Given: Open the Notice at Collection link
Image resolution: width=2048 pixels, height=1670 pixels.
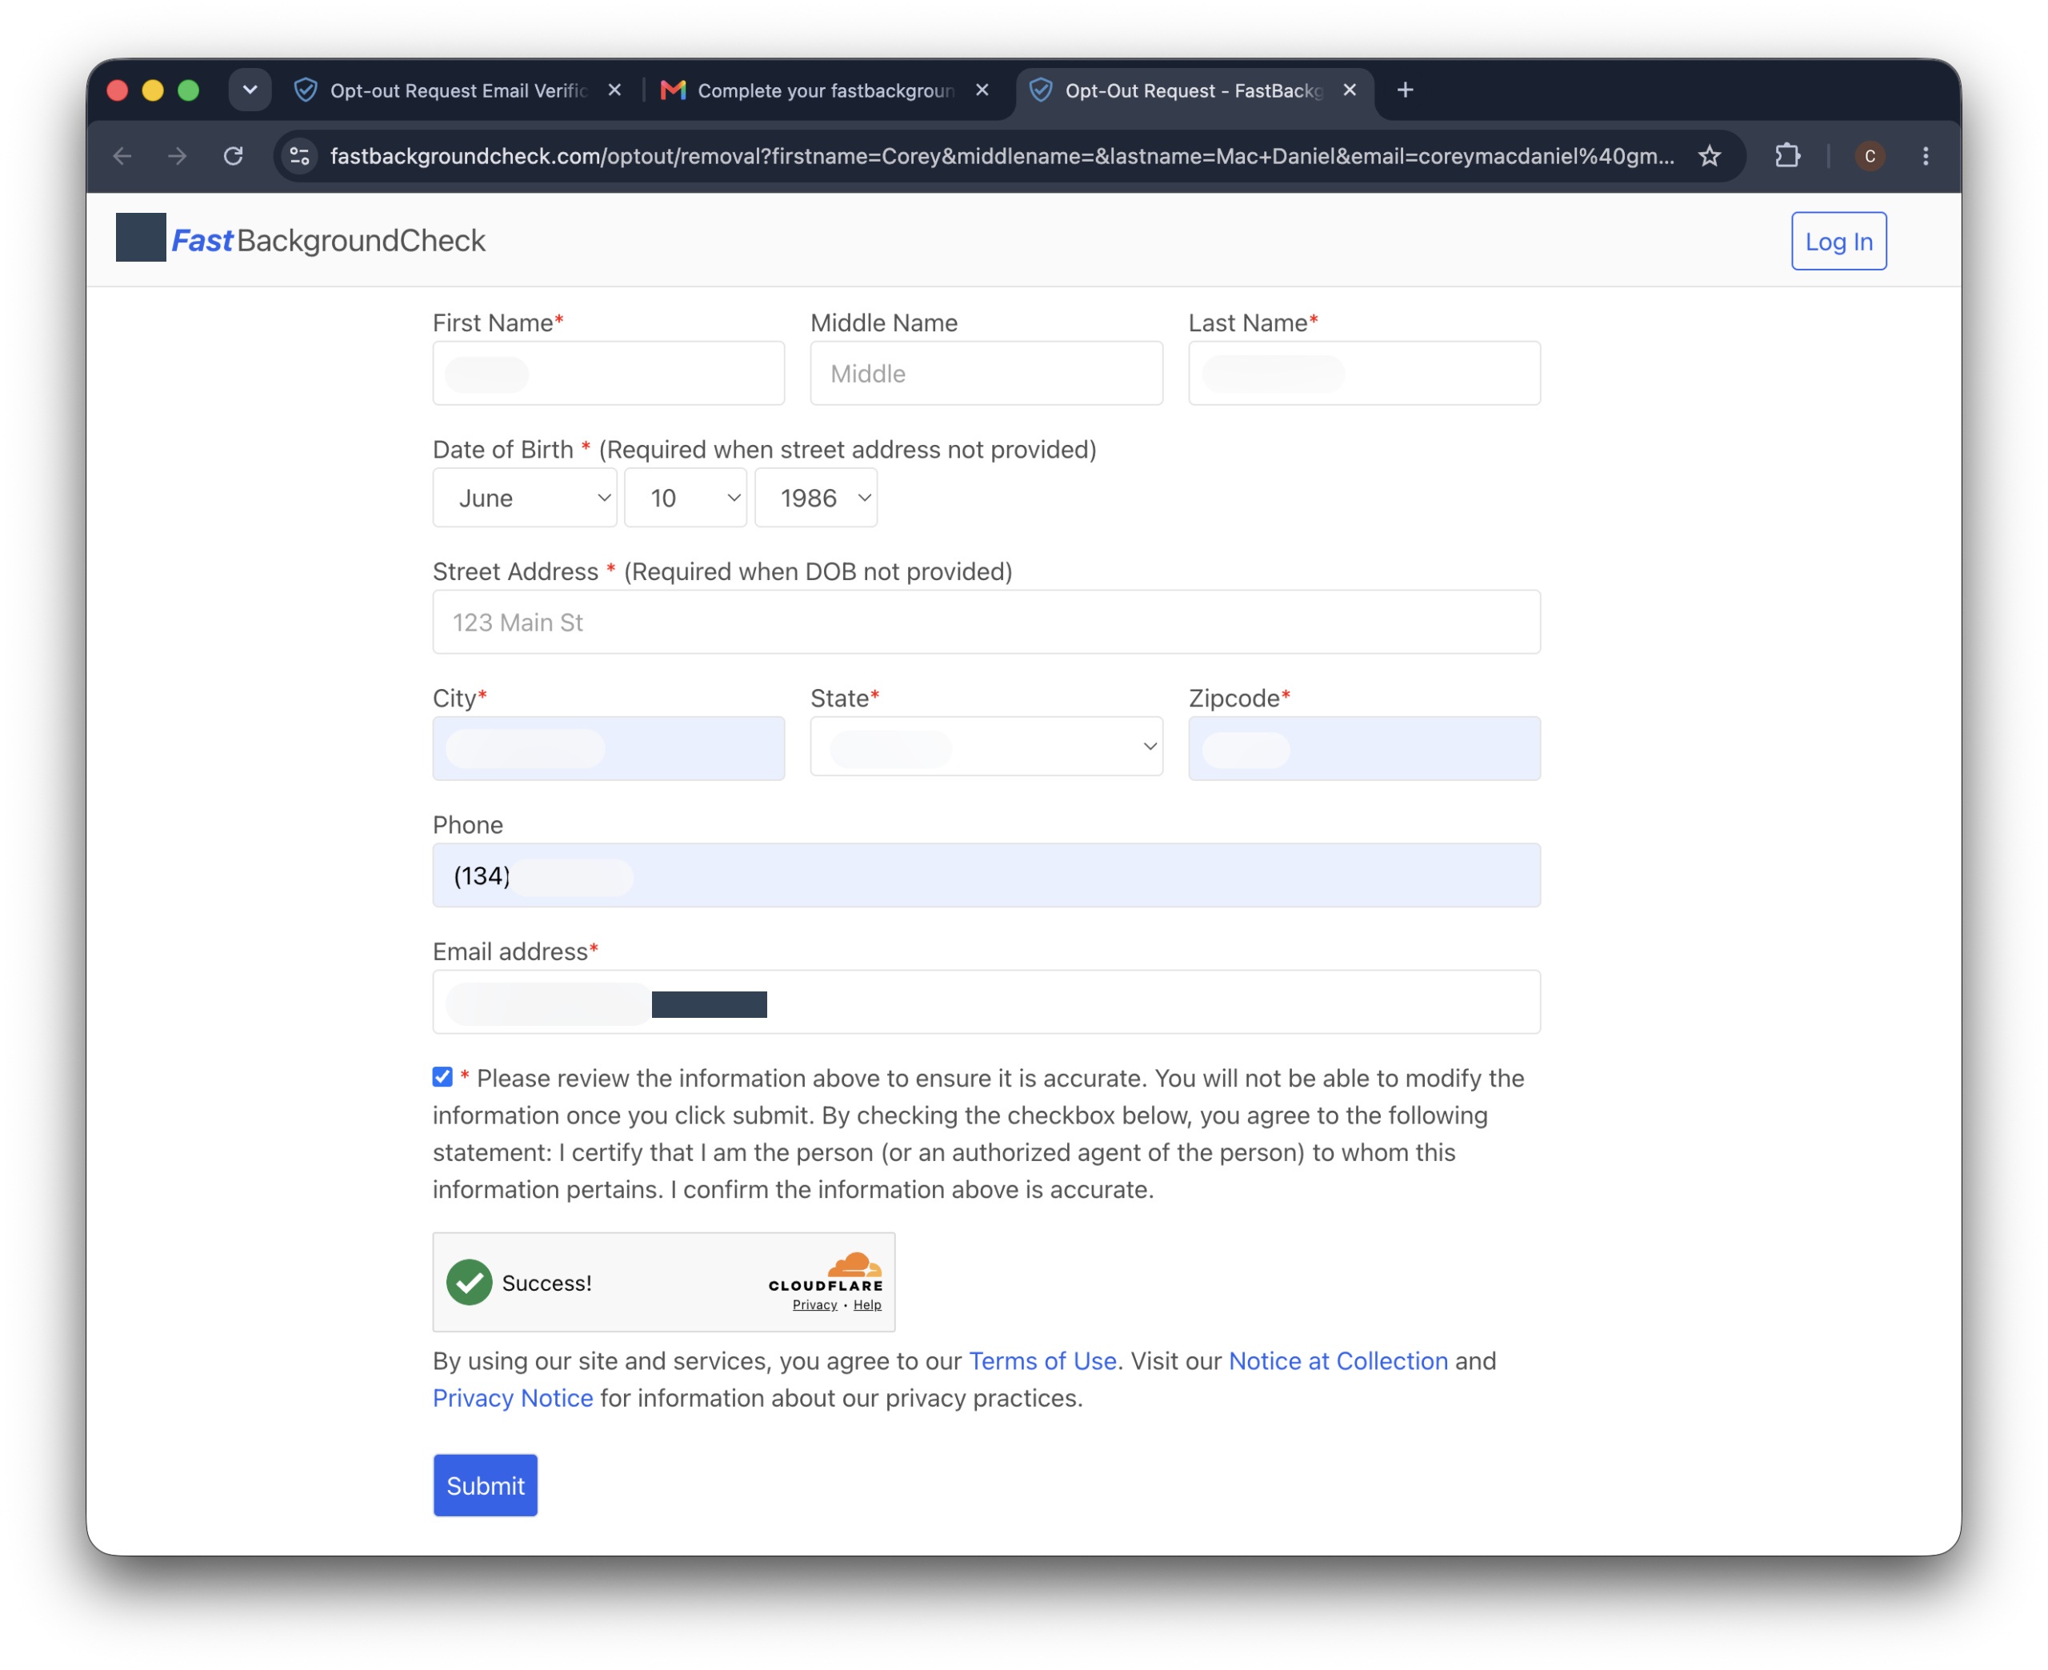Looking at the screenshot, I should [1338, 1360].
